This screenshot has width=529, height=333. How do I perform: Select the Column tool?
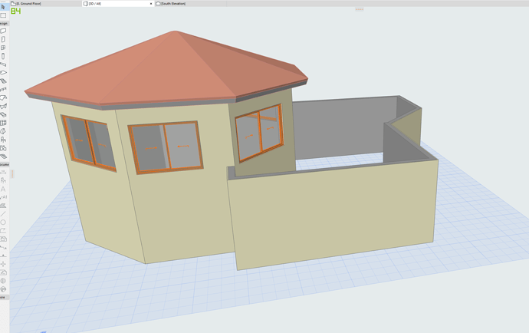(x=3, y=56)
